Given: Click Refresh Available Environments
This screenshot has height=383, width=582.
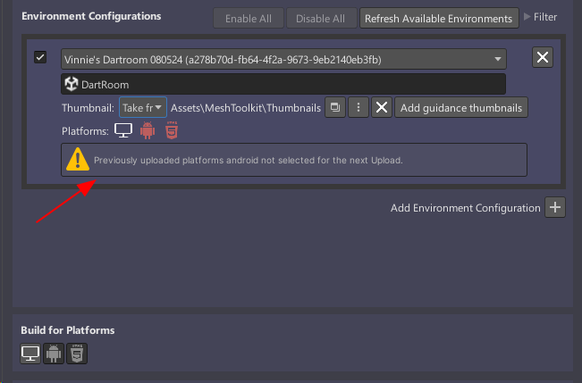Looking at the screenshot, I should click(439, 18).
